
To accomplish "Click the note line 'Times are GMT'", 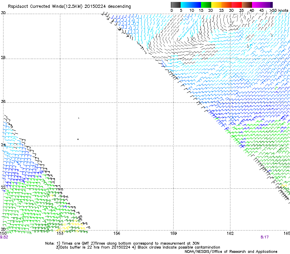I will point(76,243).
